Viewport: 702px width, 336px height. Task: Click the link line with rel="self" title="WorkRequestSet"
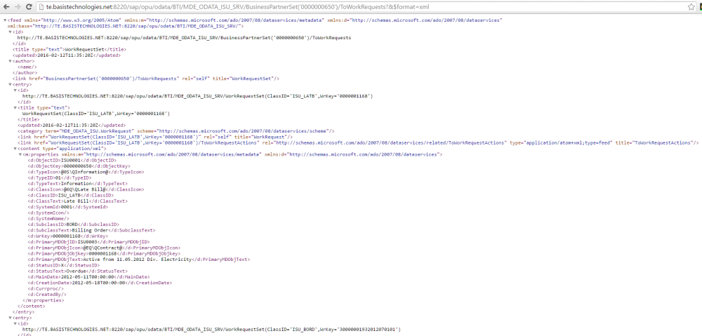(x=146, y=79)
